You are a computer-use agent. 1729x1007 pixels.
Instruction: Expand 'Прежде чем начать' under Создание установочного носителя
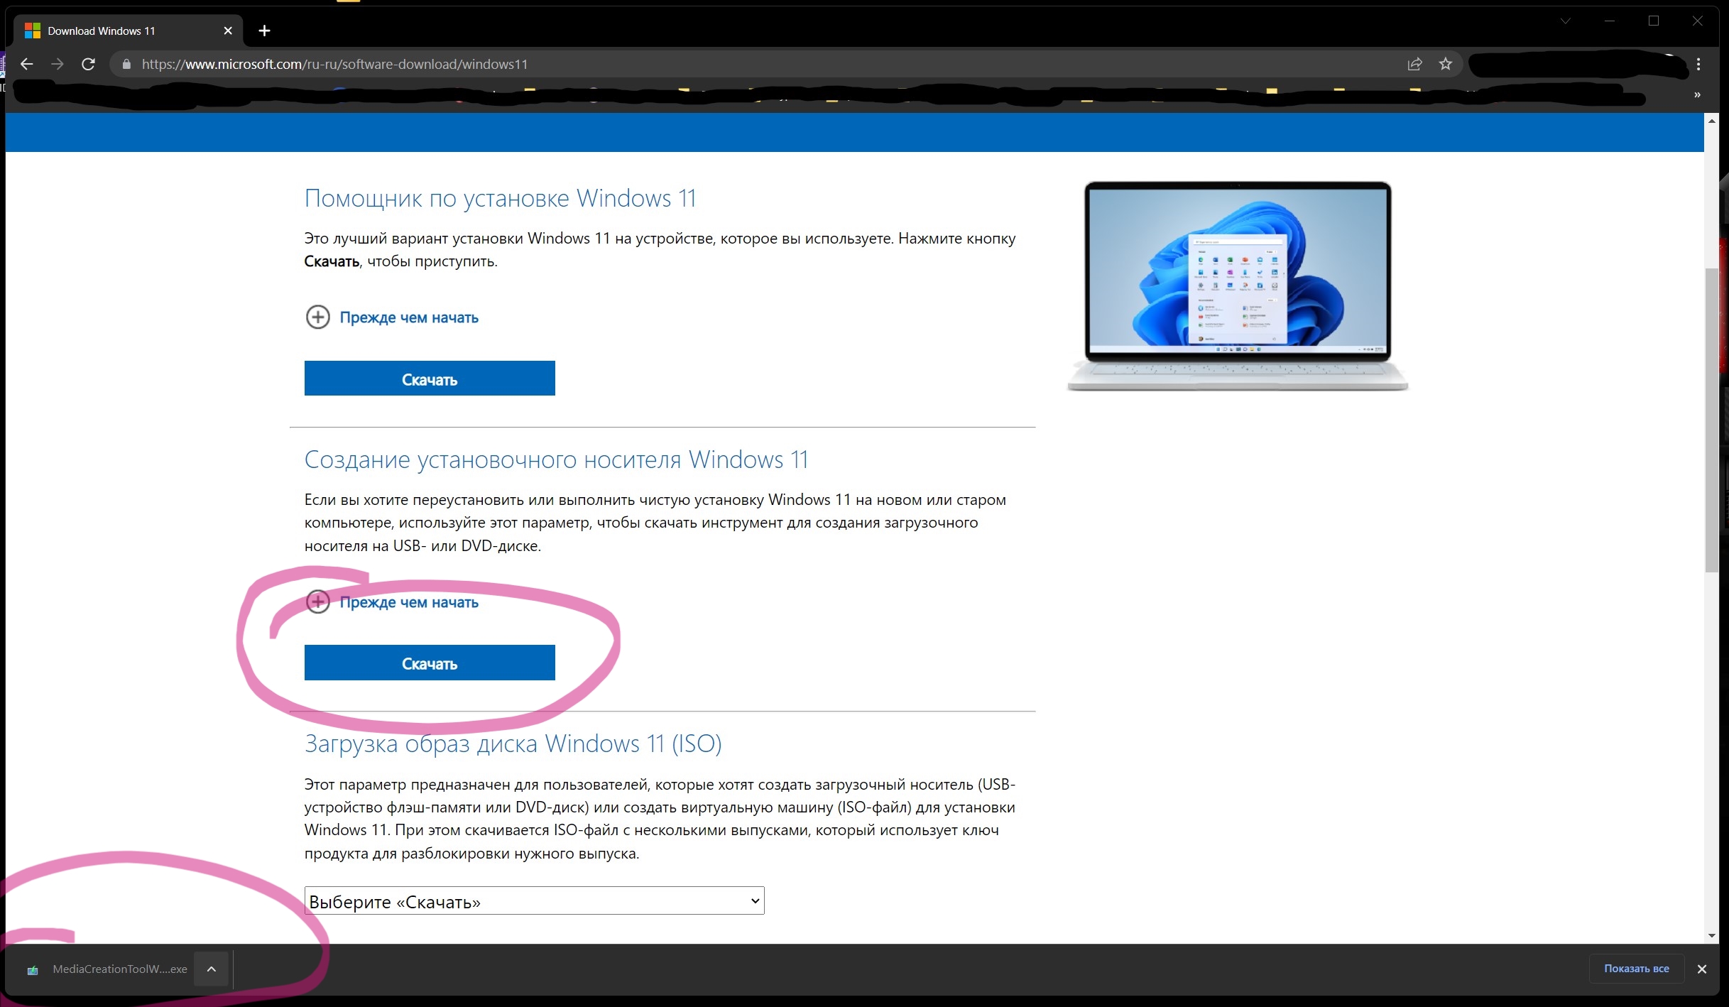point(392,602)
